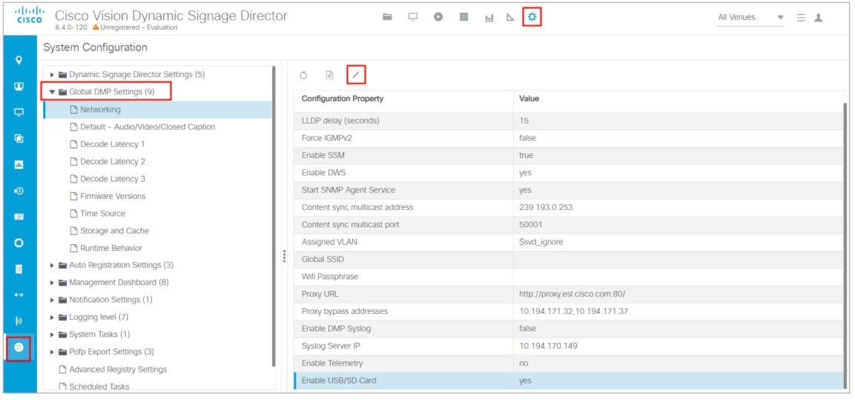Select the LLDP delay (seconds) row

pyautogui.click(x=569, y=121)
